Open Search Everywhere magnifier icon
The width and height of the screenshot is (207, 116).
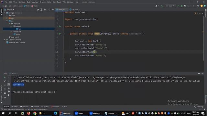coord(198,6)
